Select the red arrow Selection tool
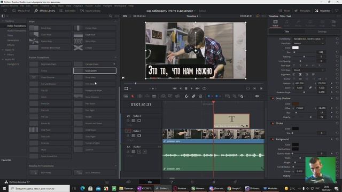This screenshot has height=192, width=342. pos(133,96)
